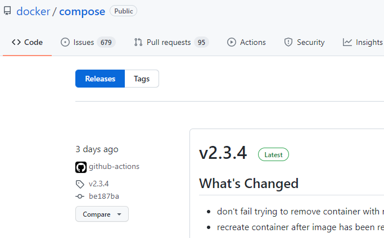
Task: Click the 679 issues counter
Action: [106, 42]
